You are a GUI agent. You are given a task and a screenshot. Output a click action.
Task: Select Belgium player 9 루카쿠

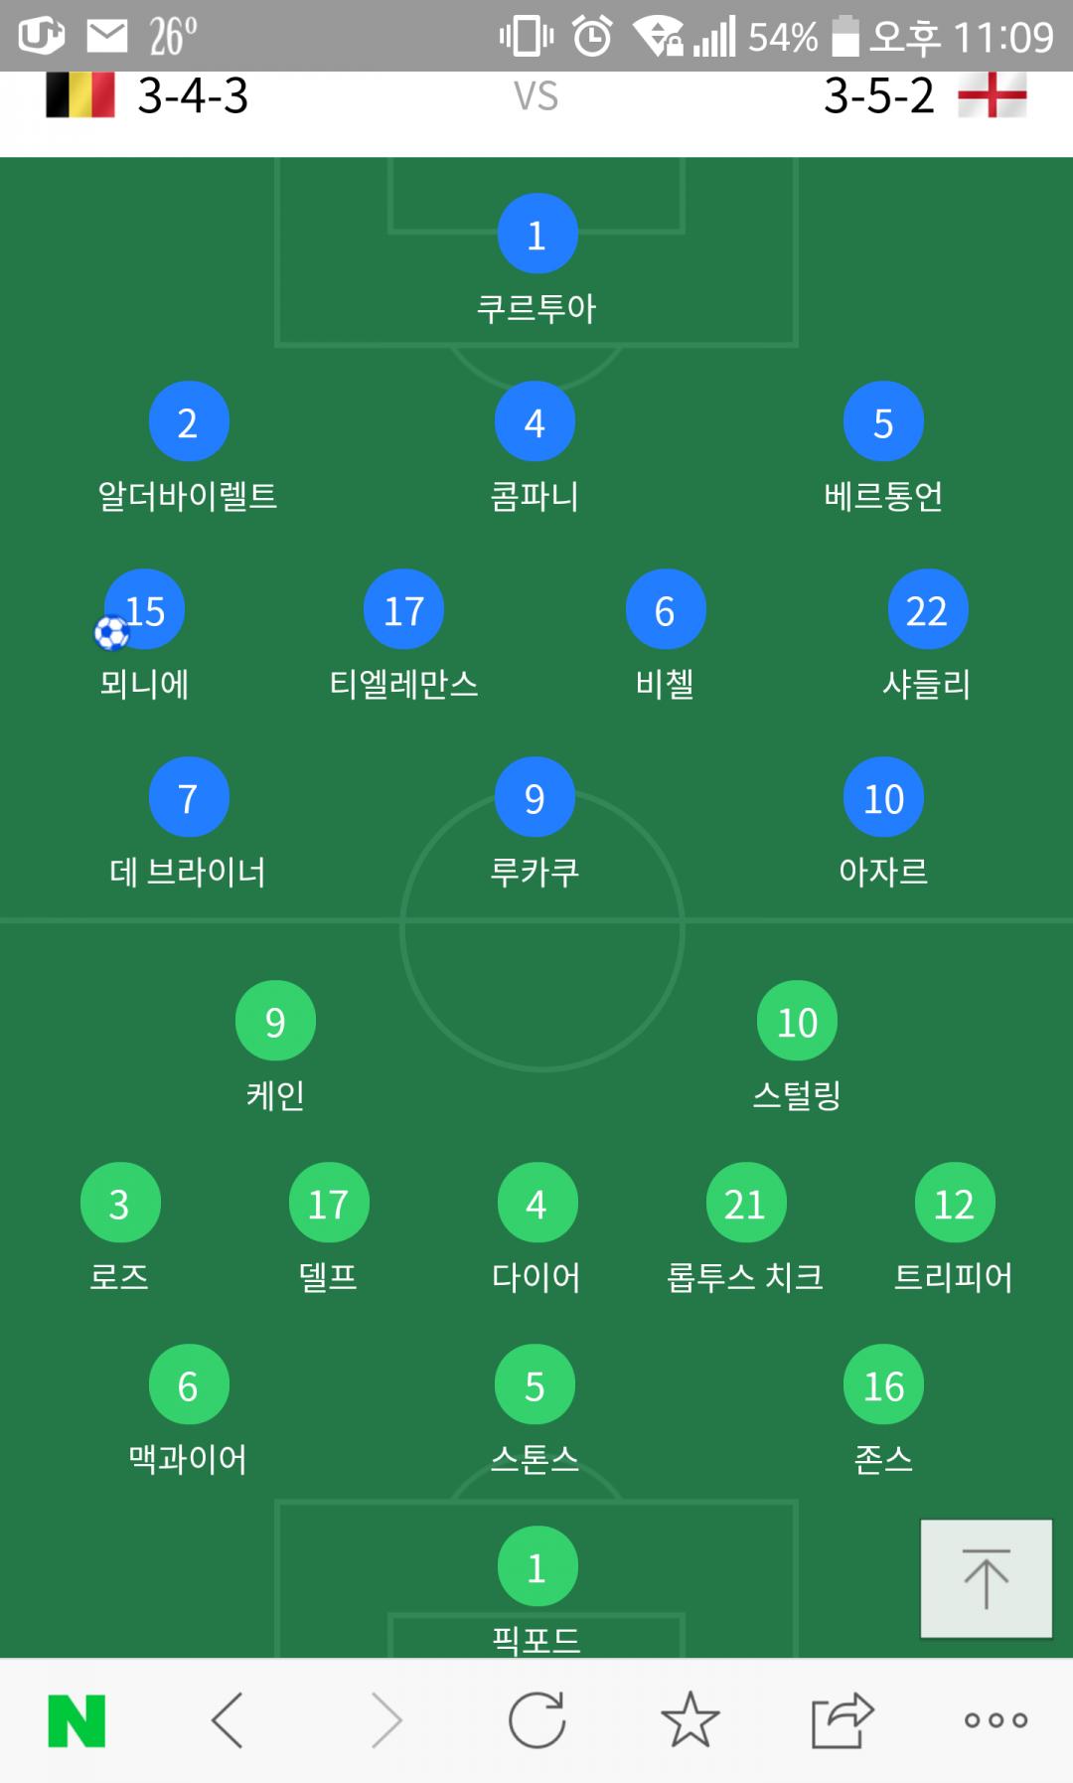pyautogui.click(x=535, y=798)
